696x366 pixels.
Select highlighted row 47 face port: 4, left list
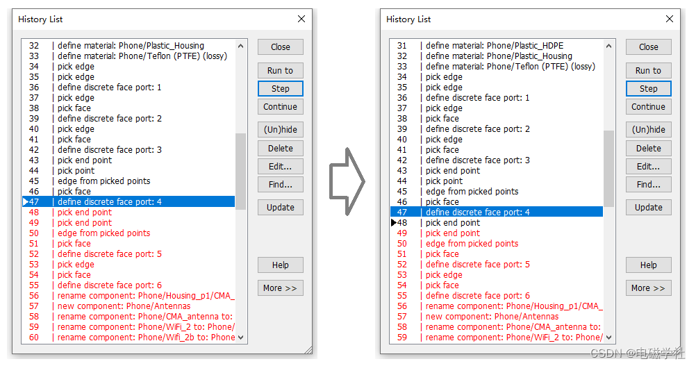(129, 202)
